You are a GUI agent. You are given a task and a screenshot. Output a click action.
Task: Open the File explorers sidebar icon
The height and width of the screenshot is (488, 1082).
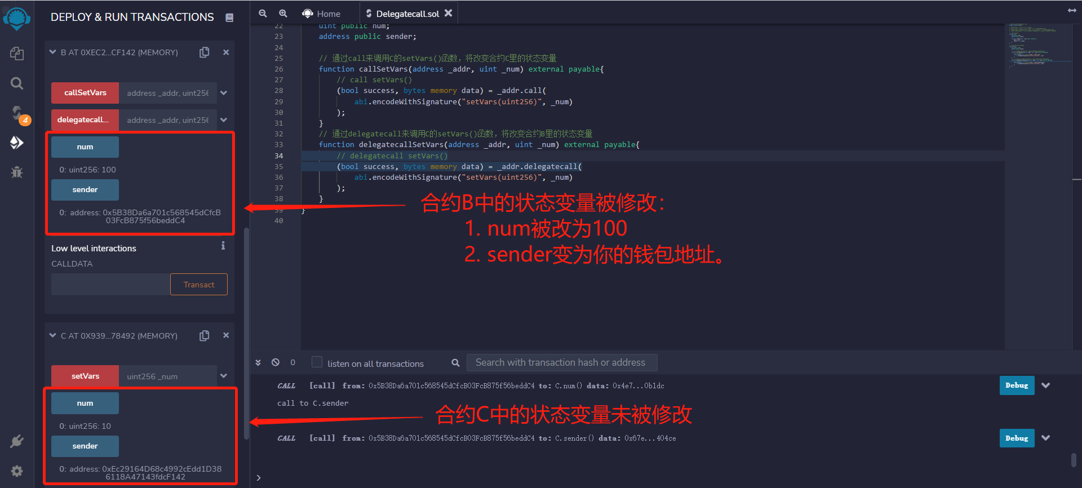tap(17, 54)
